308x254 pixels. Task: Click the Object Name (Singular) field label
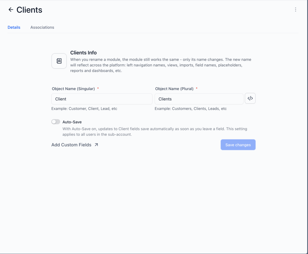[73, 89]
